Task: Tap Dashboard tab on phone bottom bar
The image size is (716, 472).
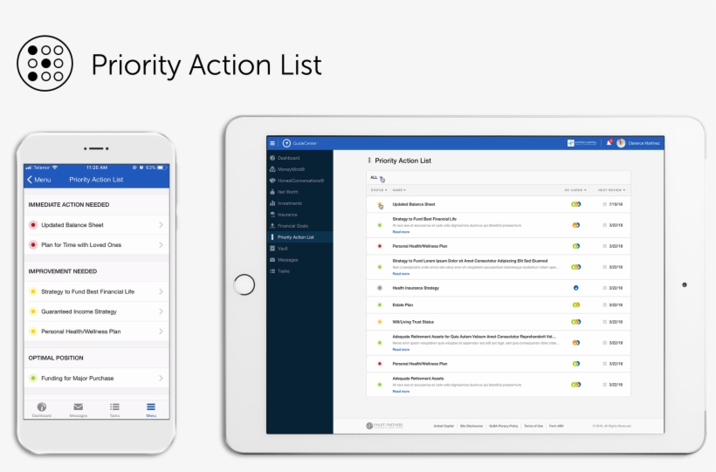Action: pyautogui.click(x=42, y=409)
